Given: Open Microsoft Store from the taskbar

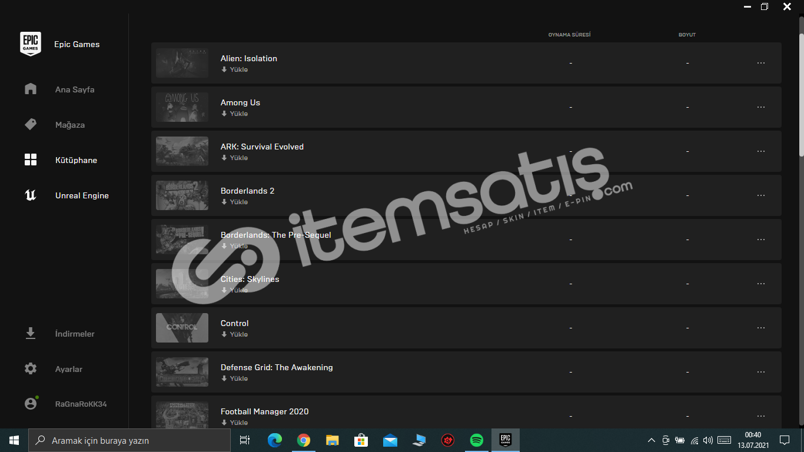Looking at the screenshot, I should 361,440.
